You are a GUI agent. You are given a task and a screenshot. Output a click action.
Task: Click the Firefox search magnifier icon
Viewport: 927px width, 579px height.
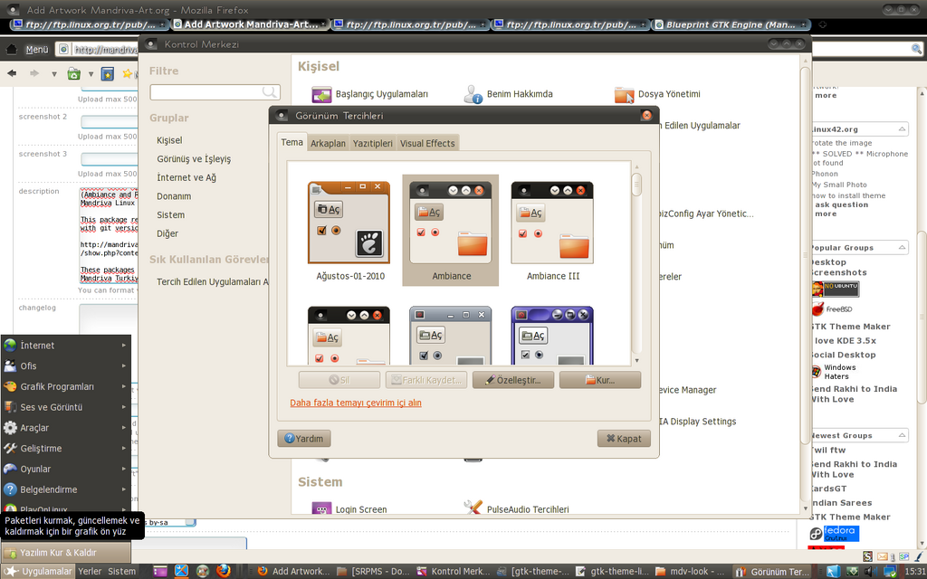point(916,49)
